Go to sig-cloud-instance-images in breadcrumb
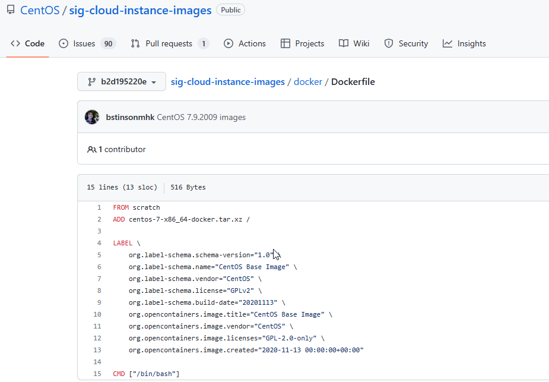 tap(228, 81)
